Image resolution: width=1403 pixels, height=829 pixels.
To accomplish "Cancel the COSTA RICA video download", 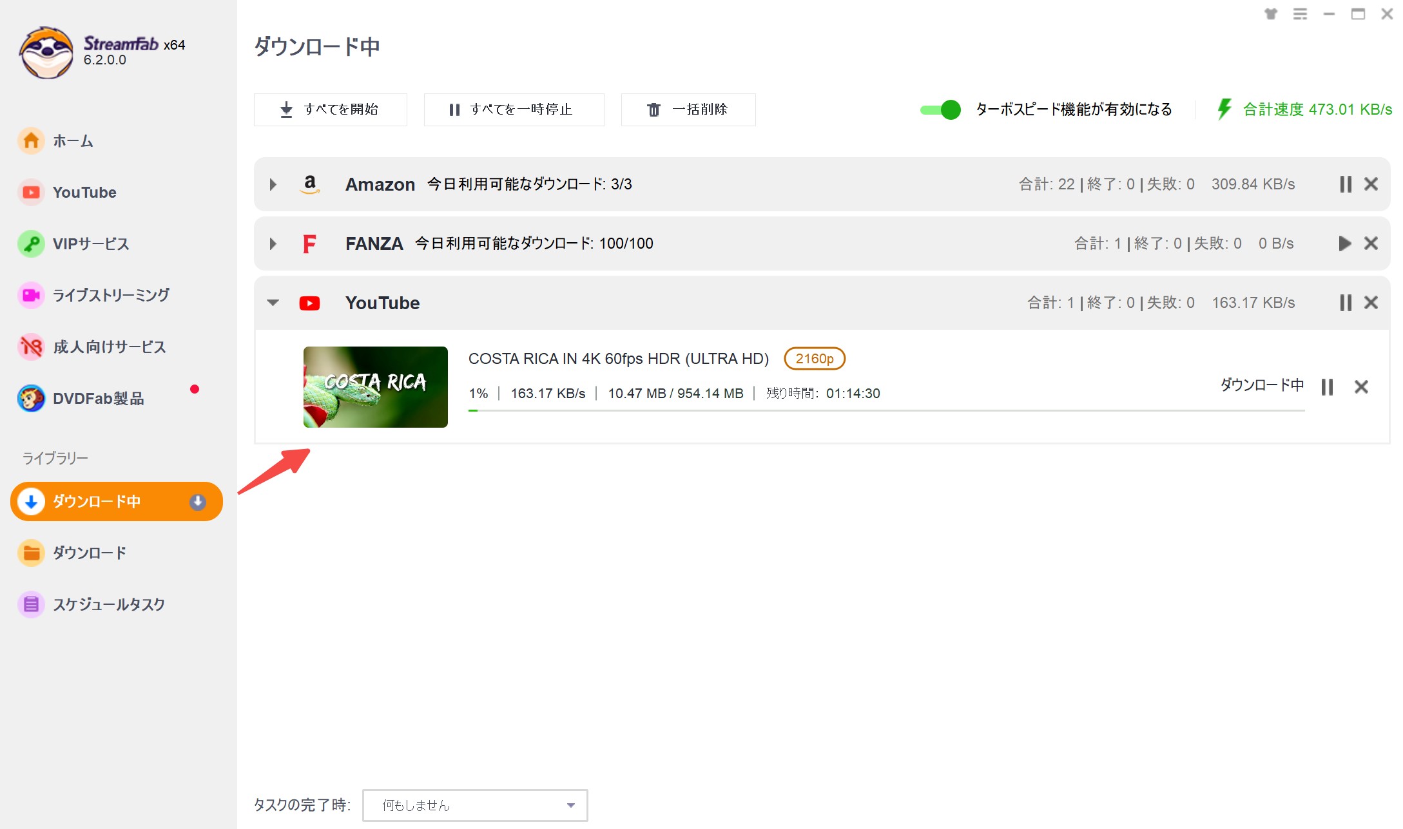I will (x=1361, y=386).
